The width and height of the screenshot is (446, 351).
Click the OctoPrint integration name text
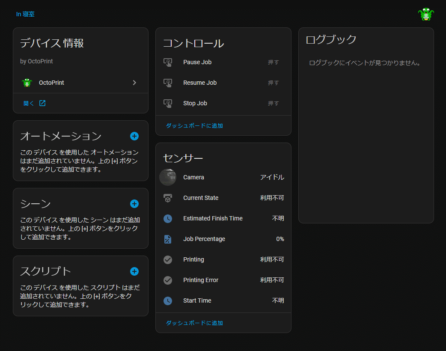point(51,83)
